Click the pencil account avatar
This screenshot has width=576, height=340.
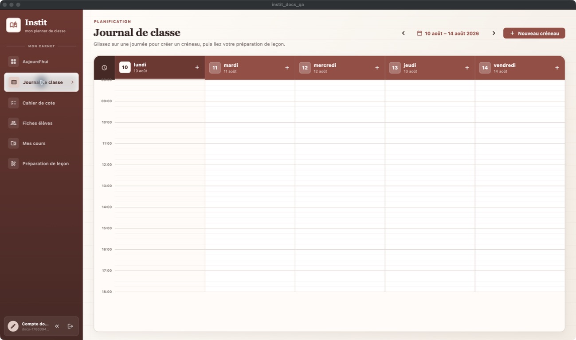click(13, 326)
